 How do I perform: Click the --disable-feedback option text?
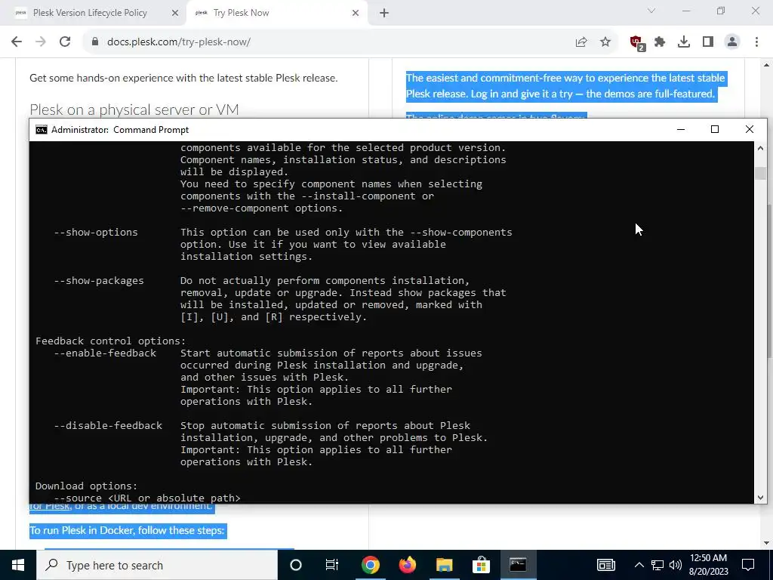click(x=108, y=426)
